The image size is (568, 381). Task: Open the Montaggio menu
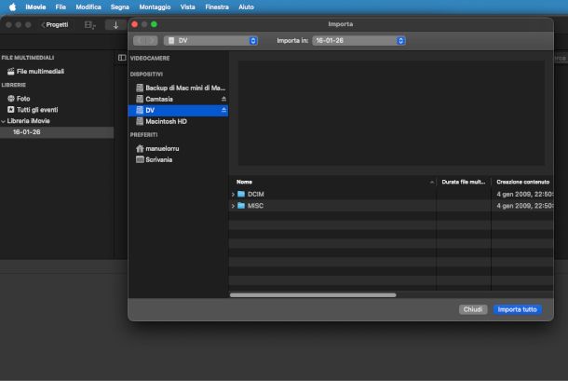(x=155, y=7)
